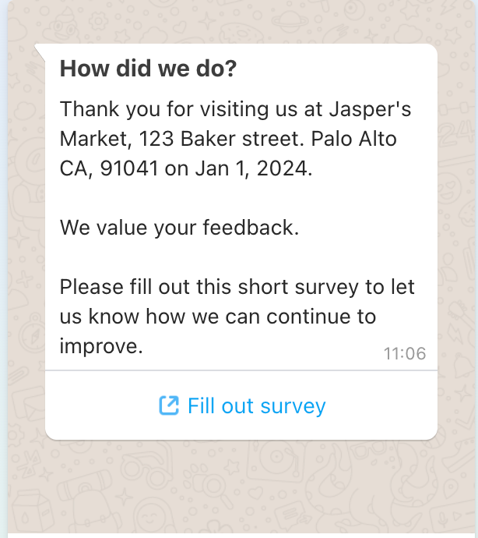
Task: Click the planet doodle in chat wallpaper
Action: (x=290, y=22)
